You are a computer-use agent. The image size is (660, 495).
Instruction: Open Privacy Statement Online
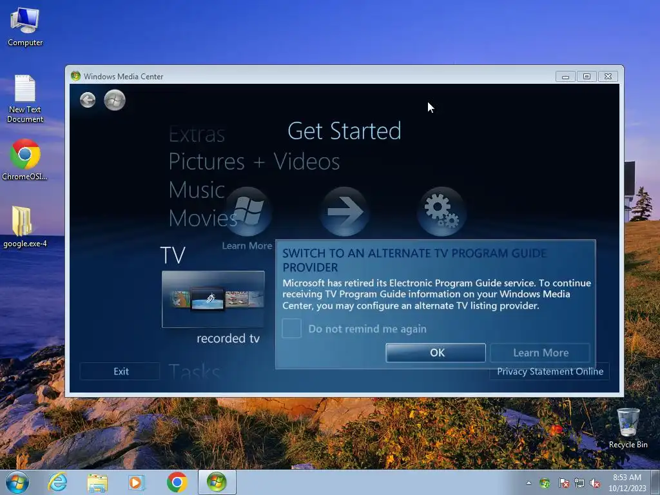550,371
